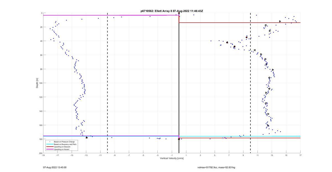
Task: Click x-axis tick label '-9'
Action: point(115,155)
